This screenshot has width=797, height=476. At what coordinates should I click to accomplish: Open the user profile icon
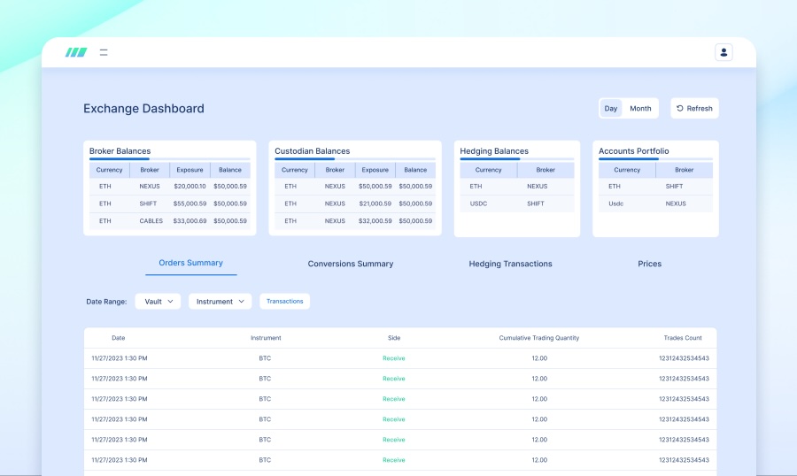point(723,52)
